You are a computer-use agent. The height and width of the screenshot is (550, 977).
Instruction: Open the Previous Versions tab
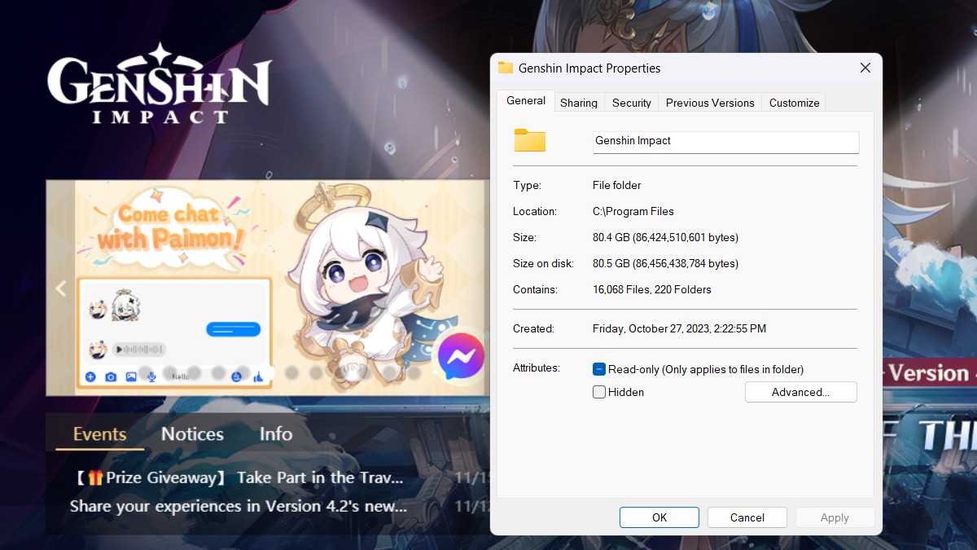(x=709, y=103)
